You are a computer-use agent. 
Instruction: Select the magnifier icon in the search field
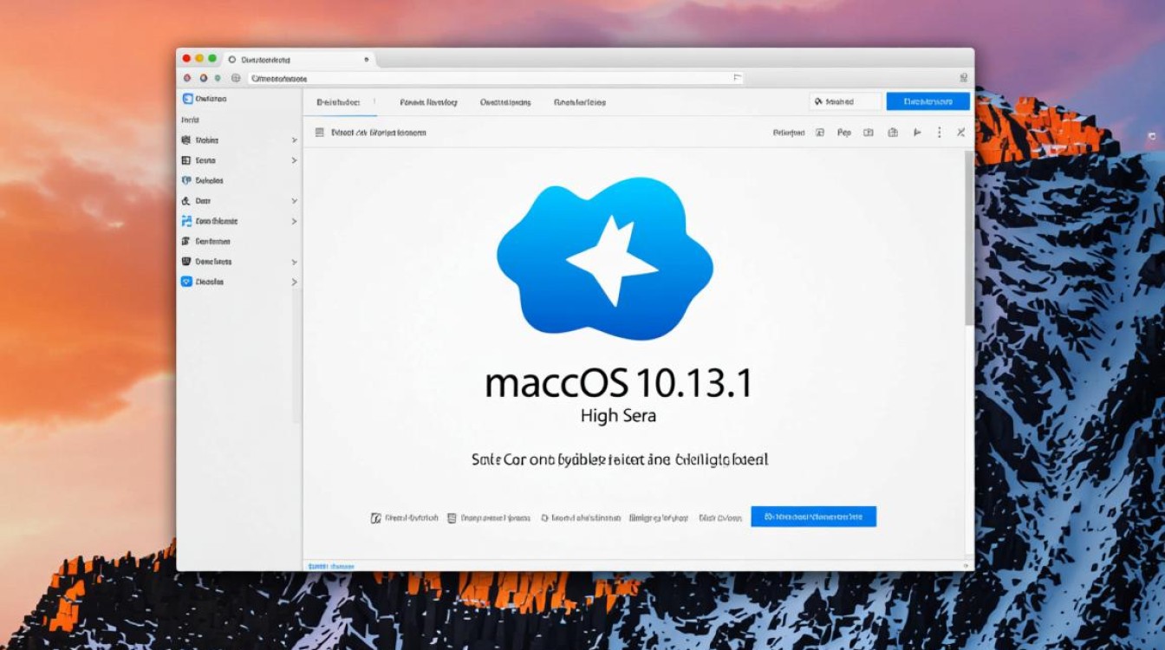[819, 101]
